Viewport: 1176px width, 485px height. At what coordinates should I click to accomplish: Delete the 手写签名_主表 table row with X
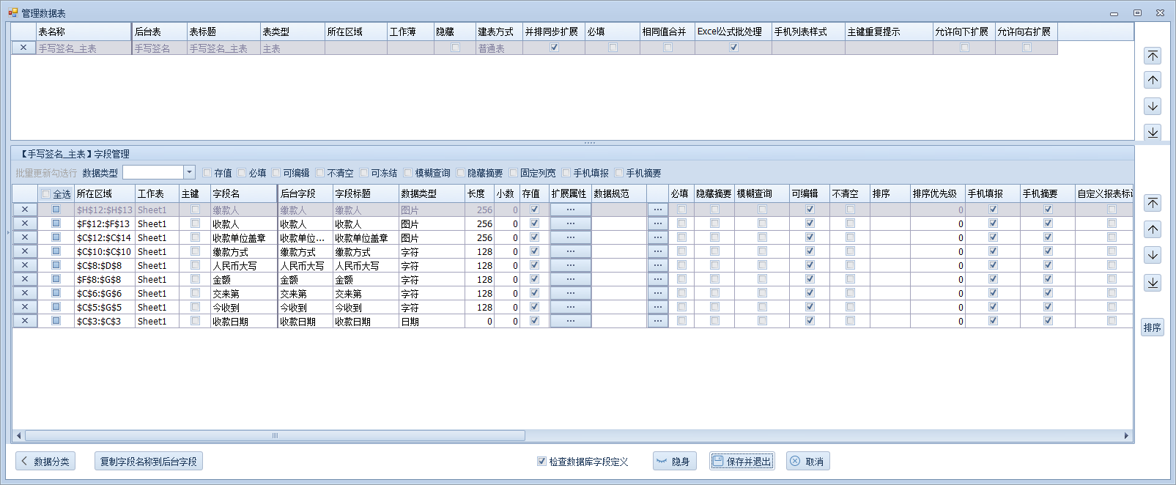point(23,48)
